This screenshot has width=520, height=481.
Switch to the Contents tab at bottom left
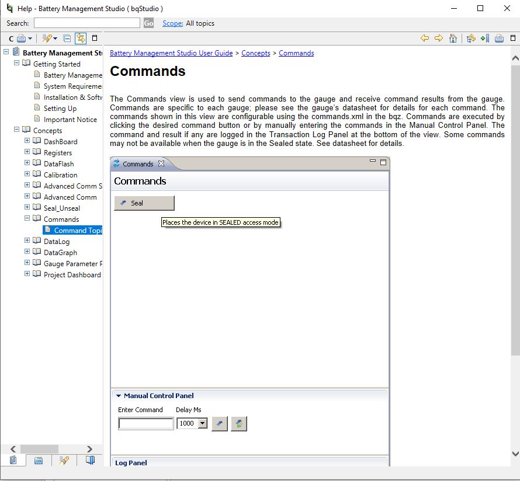[13, 460]
